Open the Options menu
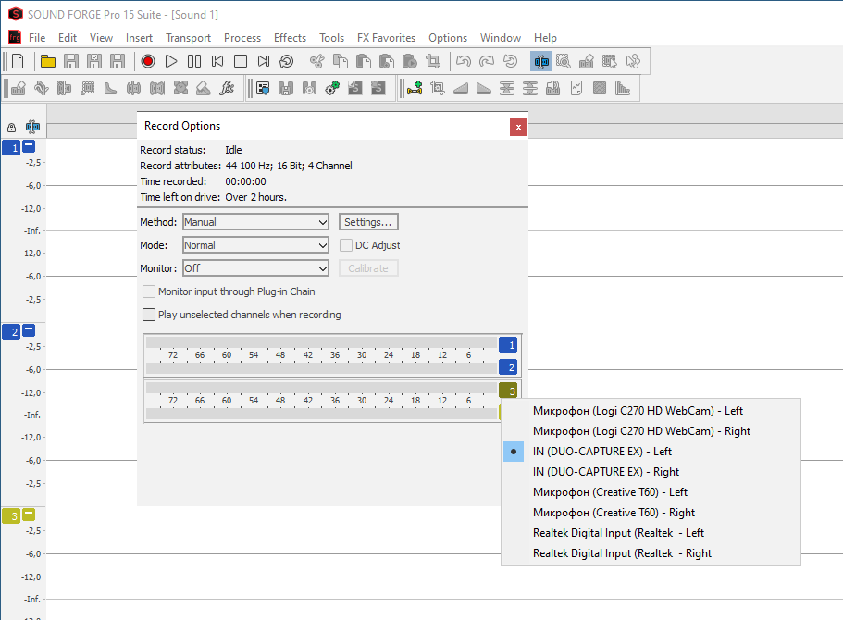The image size is (843, 620). 448,38
